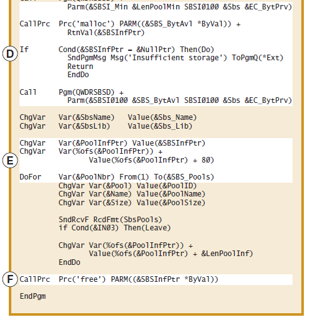
Task: Click the RtnVal(&SBSInfPtr) text
Action: pyautogui.click(x=106, y=33)
